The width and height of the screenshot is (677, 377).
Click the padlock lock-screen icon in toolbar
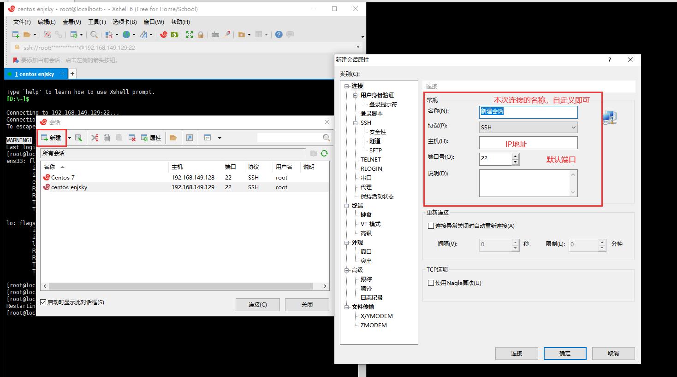[x=201, y=35]
